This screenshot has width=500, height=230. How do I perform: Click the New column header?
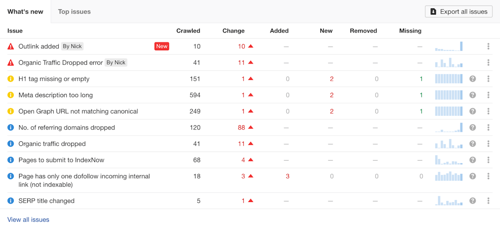click(326, 31)
